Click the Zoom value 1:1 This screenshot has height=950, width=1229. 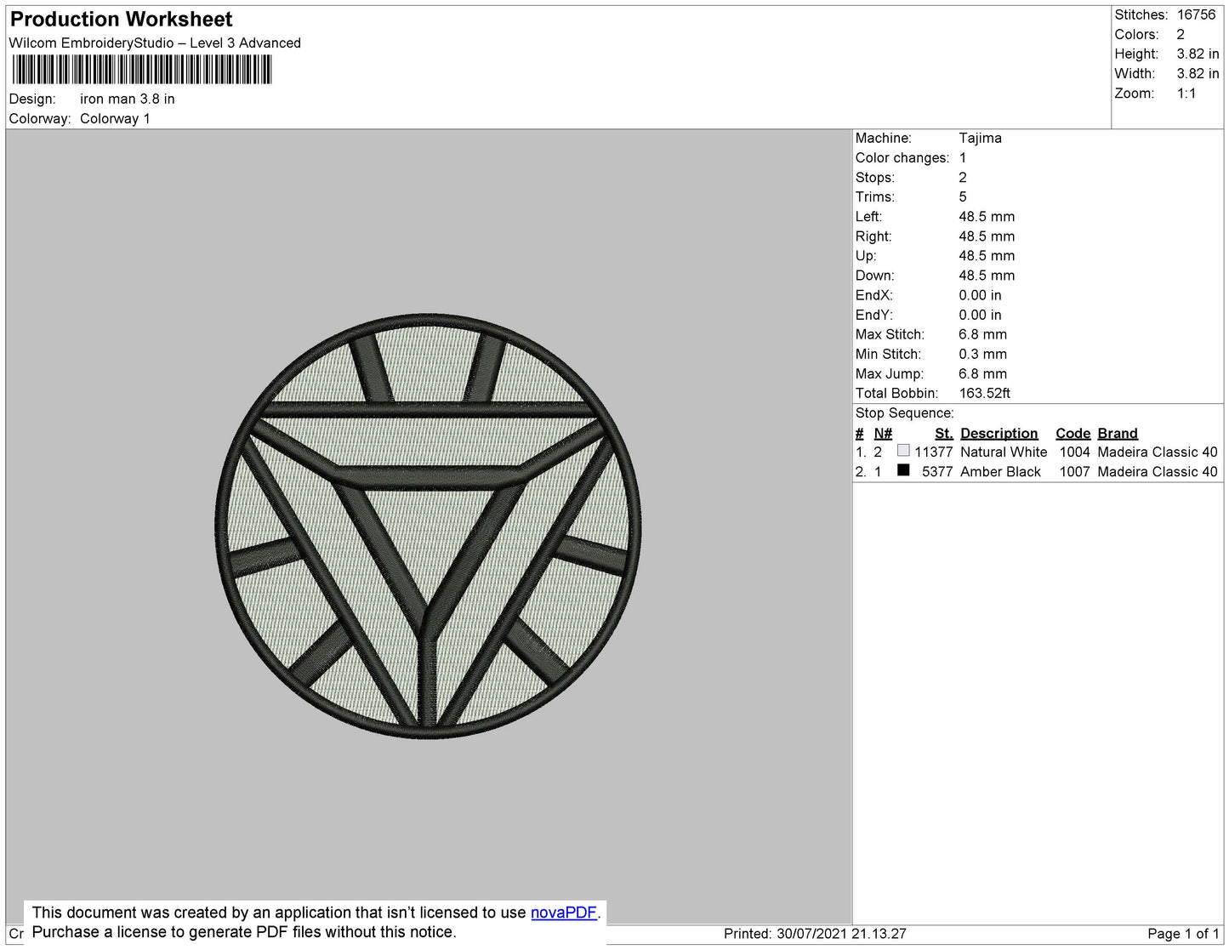tap(1186, 94)
